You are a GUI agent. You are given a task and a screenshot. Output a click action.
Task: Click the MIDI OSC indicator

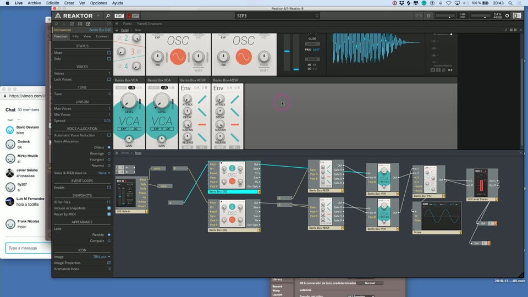click(x=463, y=16)
